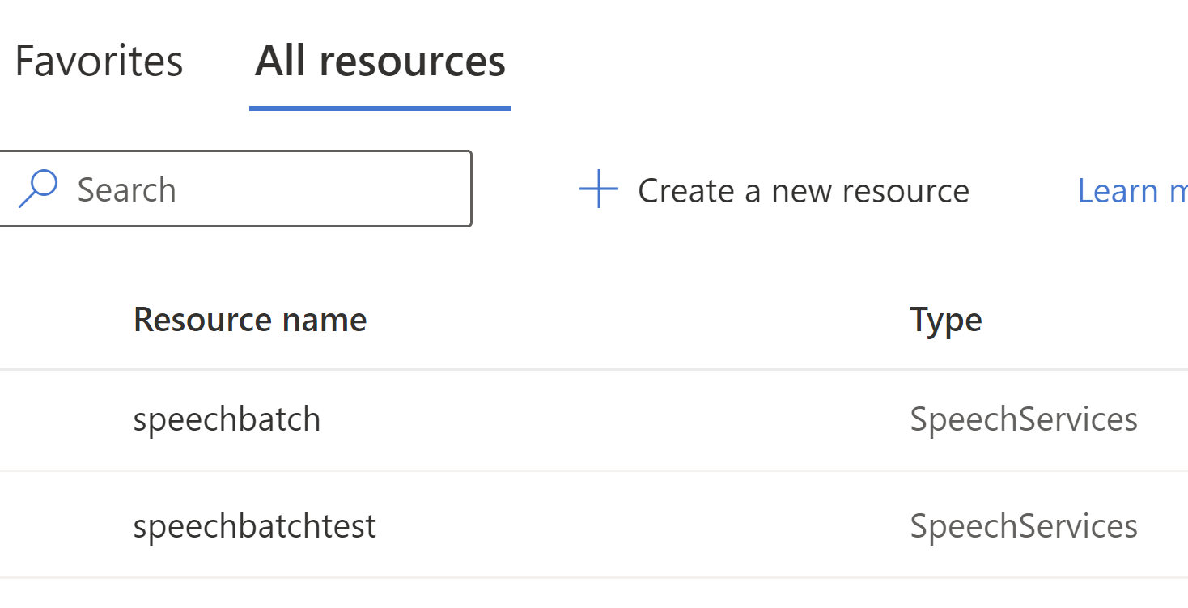The image size is (1188, 608).
Task: Switch to the Favorites tab
Action: tap(99, 61)
